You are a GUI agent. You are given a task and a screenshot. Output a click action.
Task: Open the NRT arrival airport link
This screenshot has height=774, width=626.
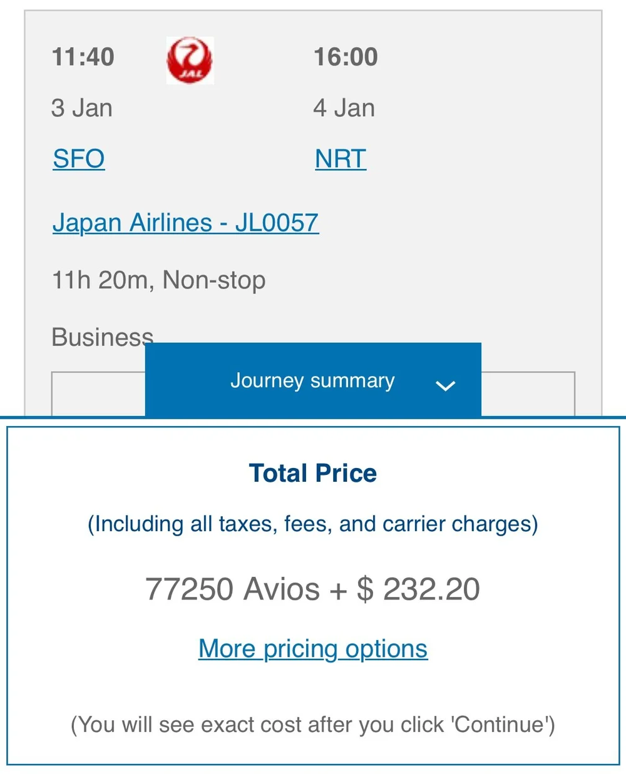click(x=341, y=159)
